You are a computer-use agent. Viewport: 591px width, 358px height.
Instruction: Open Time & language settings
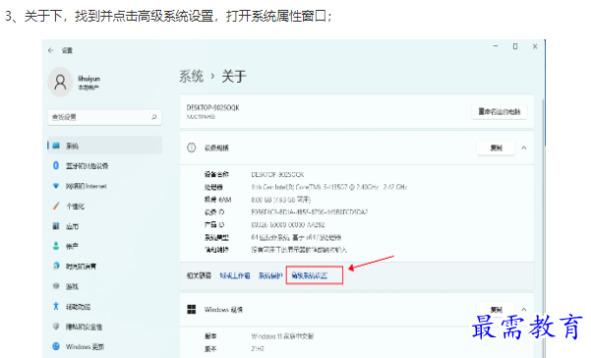(81, 267)
